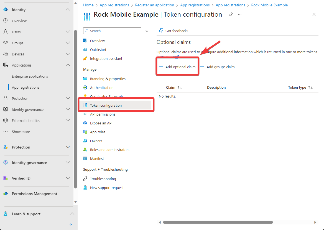324x230 pixels.
Task: Sort by Token type column header
Action: 300,87
